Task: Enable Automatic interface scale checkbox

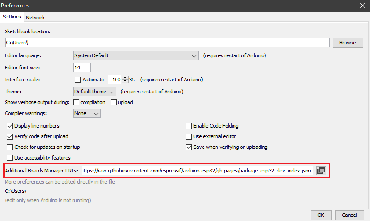Action: (78, 80)
